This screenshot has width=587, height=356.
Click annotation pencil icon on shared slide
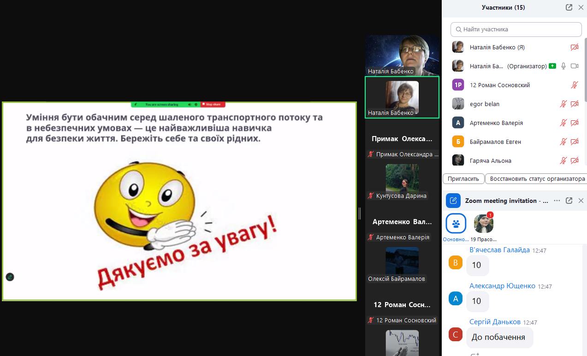click(x=10, y=277)
